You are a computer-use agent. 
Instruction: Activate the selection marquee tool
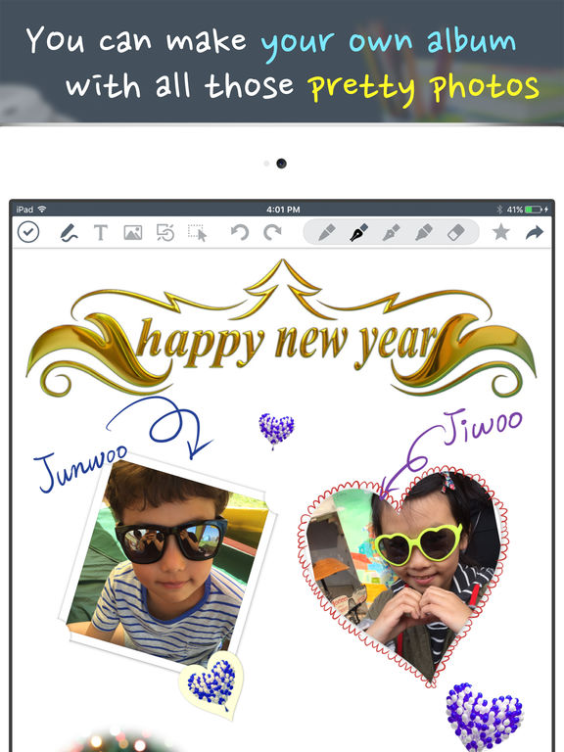coord(198,233)
